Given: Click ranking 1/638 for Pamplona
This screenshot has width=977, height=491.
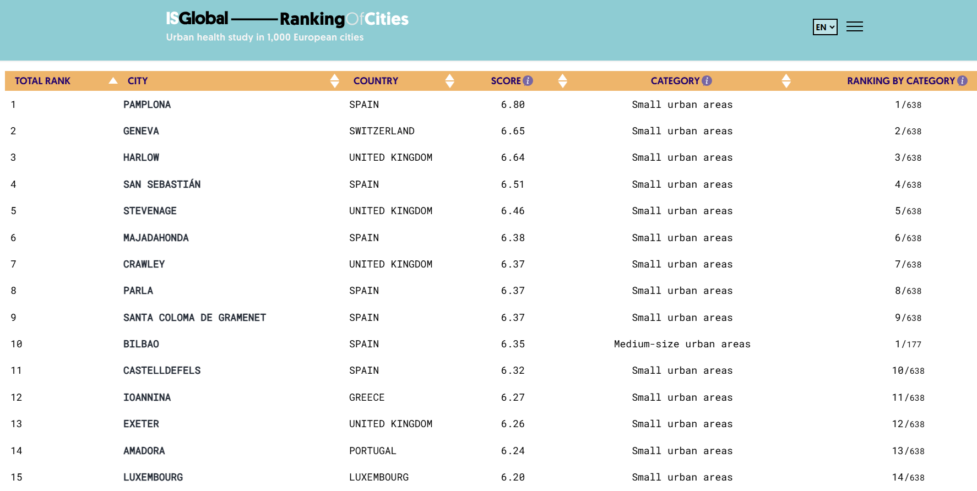Looking at the screenshot, I should click(908, 105).
